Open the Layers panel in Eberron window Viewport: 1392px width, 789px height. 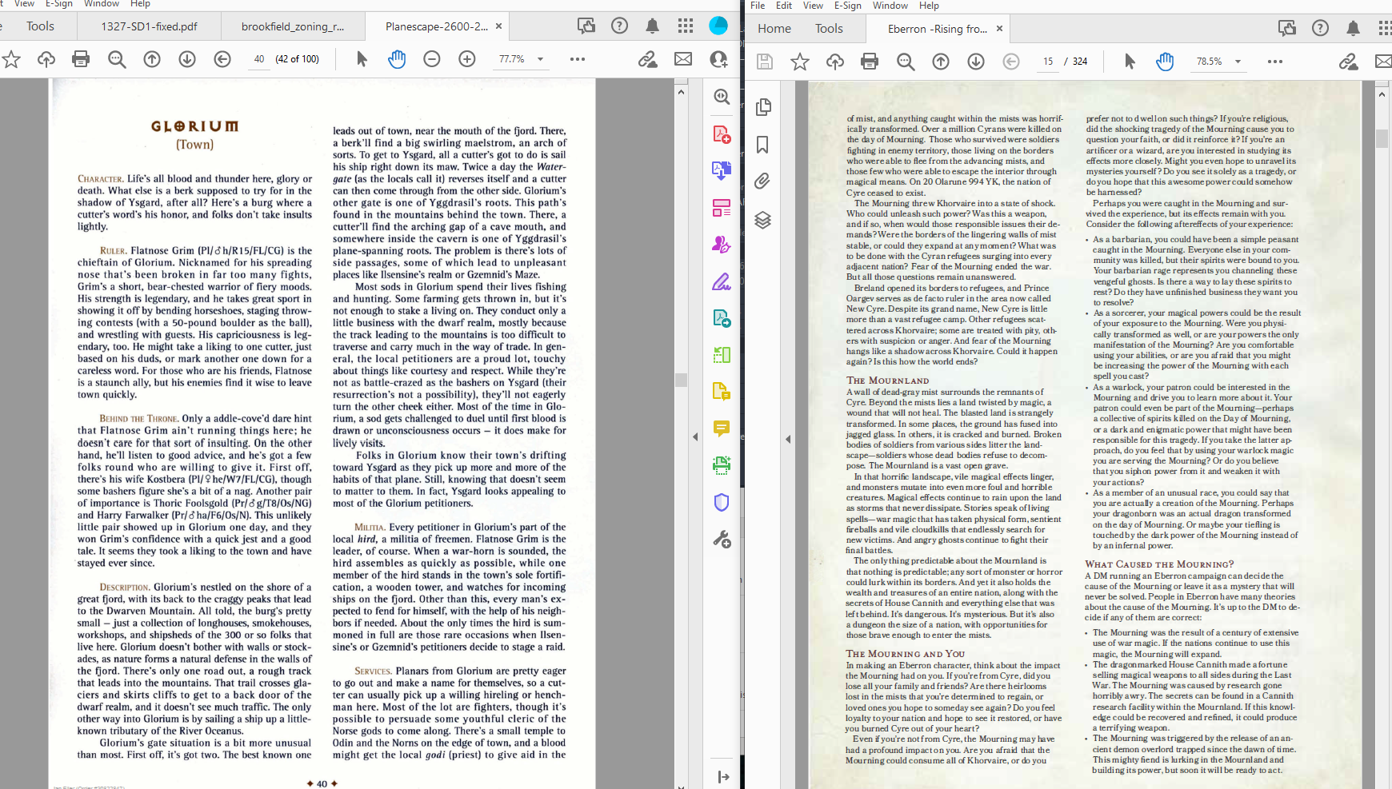pyautogui.click(x=762, y=220)
